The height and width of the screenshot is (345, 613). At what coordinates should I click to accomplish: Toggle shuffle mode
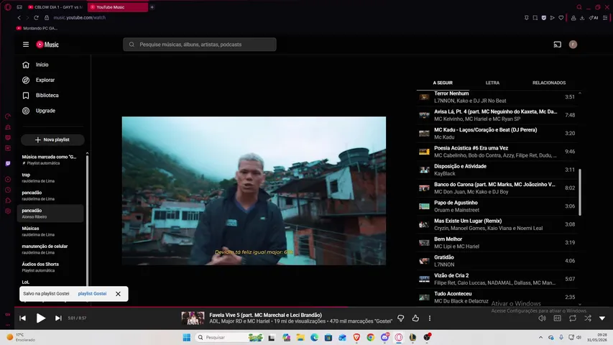pyautogui.click(x=588, y=318)
